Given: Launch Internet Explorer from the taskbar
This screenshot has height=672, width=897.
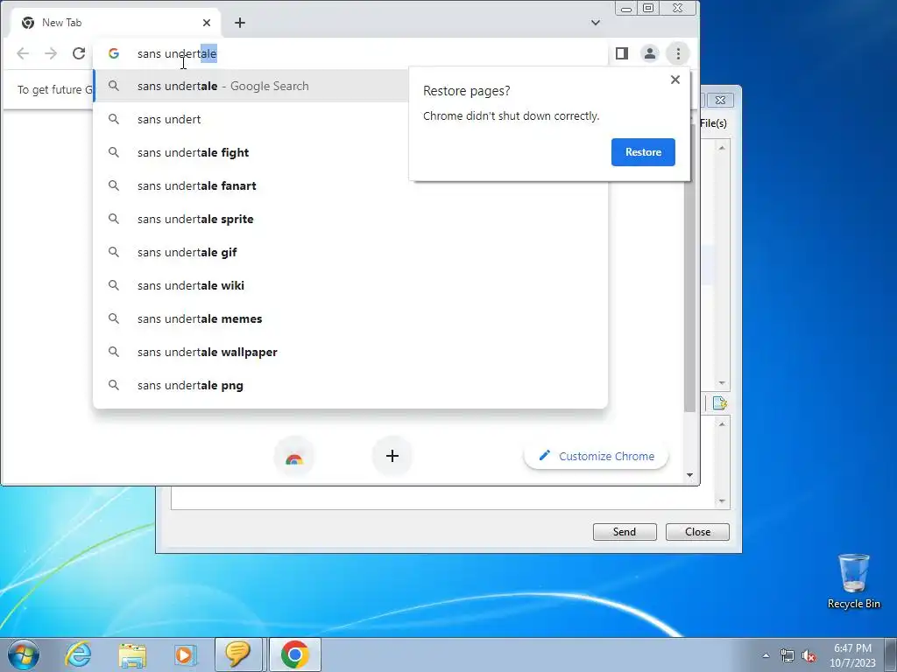Looking at the screenshot, I should click(78, 654).
